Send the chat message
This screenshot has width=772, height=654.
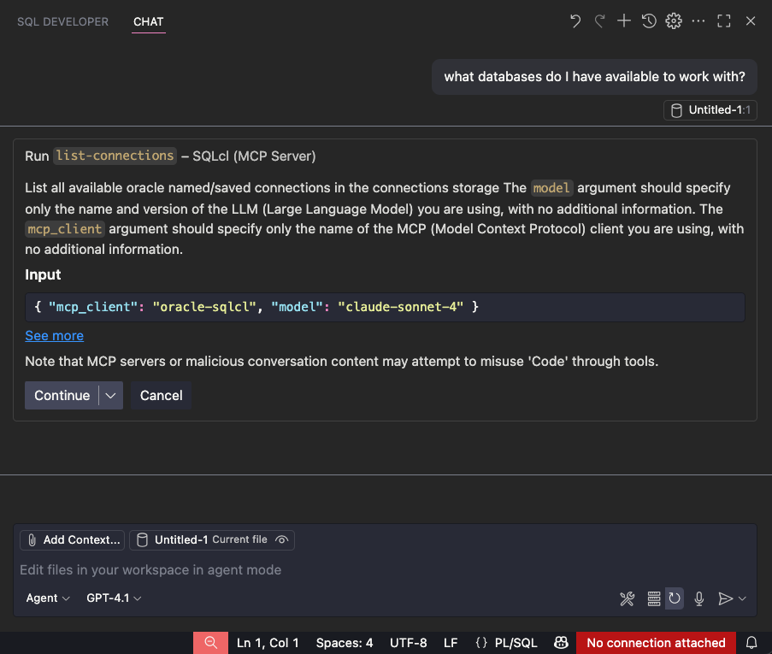click(x=725, y=598)
